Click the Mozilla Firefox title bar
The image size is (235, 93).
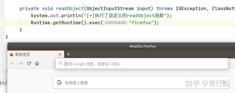point(142,46)
